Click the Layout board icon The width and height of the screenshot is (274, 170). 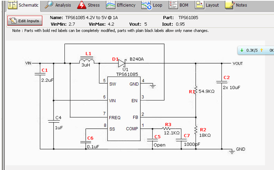click(200, 5)
